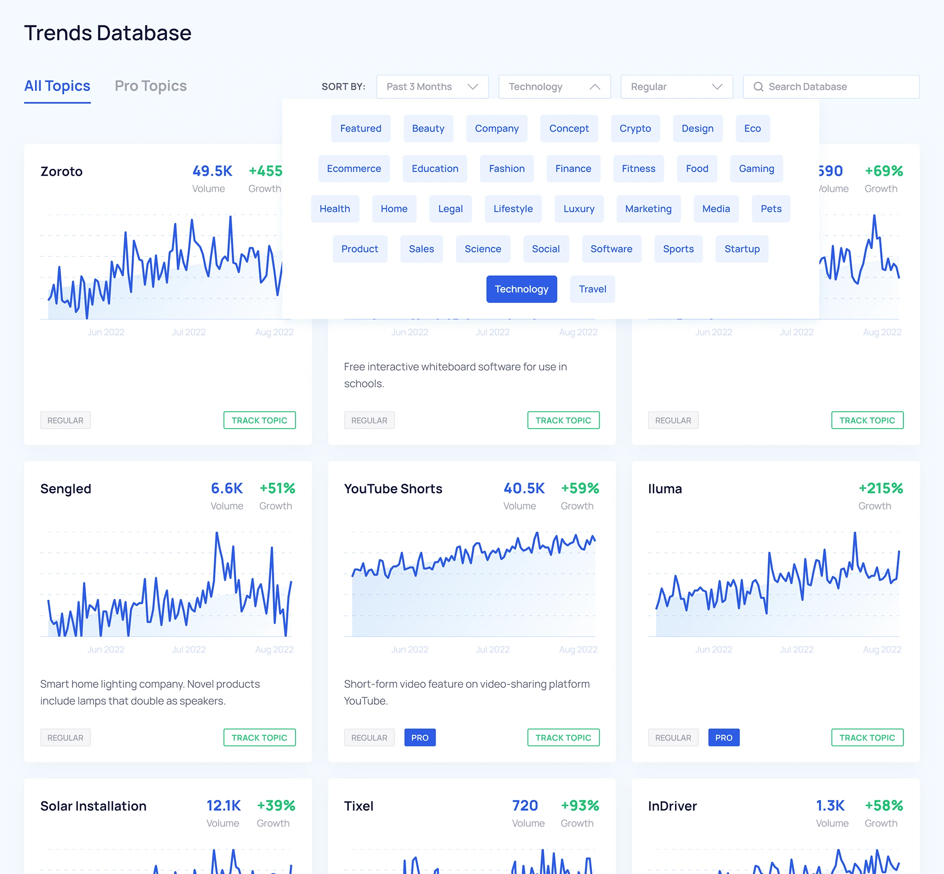Filter by Luxury category
The image size is (944, 874).
pos(579,209)
